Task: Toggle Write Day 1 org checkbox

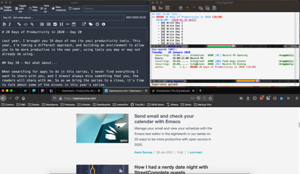Action: pyautogui.click(x=163, y=23)
